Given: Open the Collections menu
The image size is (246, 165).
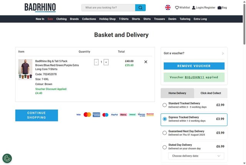Looking at the screenshot, I should pos(89,19).
